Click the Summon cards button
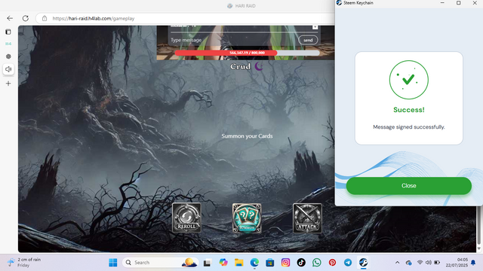 [247, 218]
